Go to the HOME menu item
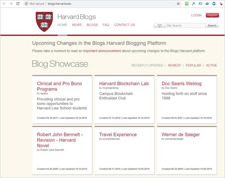Viewport: 225px width, 178px height. 62,25
